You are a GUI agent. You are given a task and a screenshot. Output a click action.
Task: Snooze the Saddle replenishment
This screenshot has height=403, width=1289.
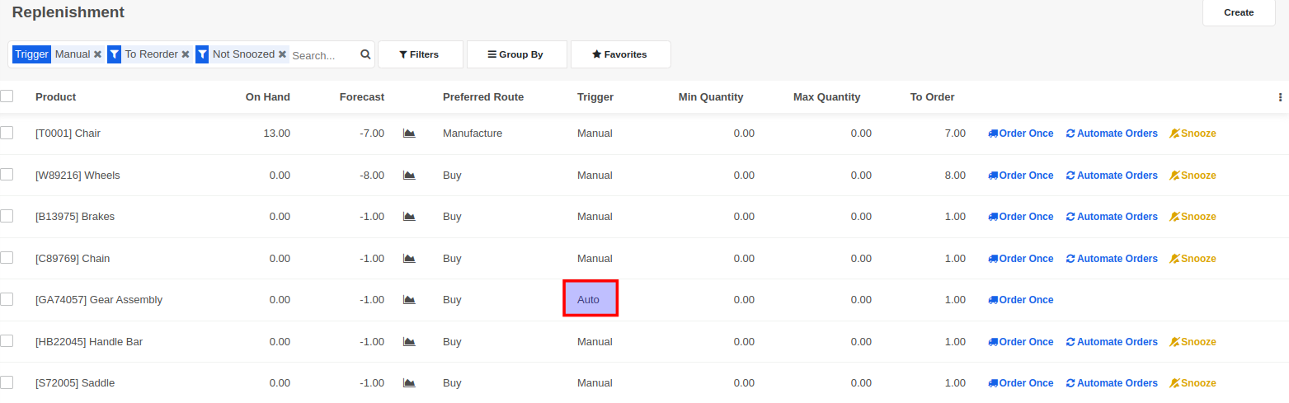[1193, 383]
